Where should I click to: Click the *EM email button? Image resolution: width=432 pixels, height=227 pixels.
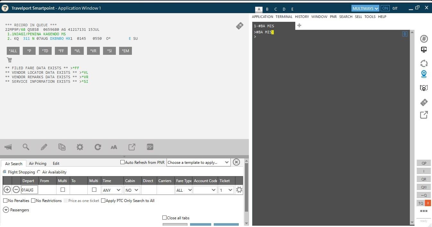(125, 51)
